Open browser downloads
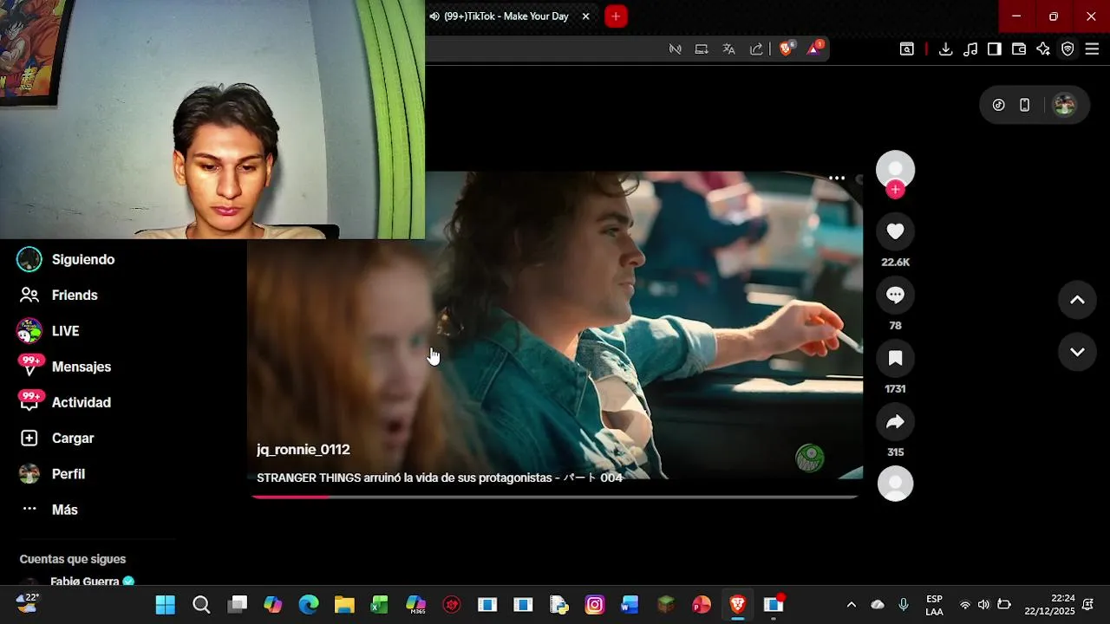The image size is (1110, 624). point(946,49)
